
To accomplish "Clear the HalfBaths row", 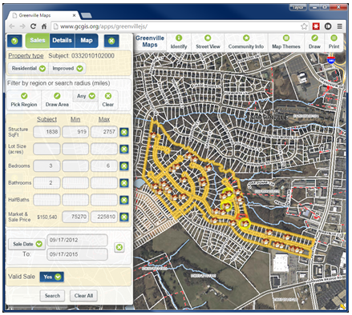I will pos(124,200).
